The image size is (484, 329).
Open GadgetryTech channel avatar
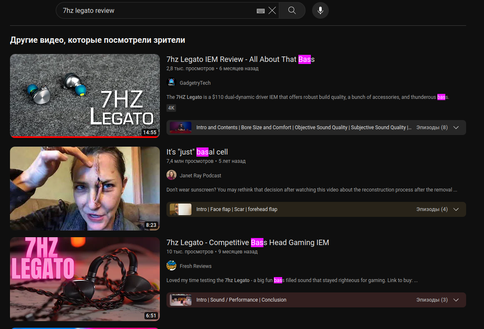(x=171, y=83)
